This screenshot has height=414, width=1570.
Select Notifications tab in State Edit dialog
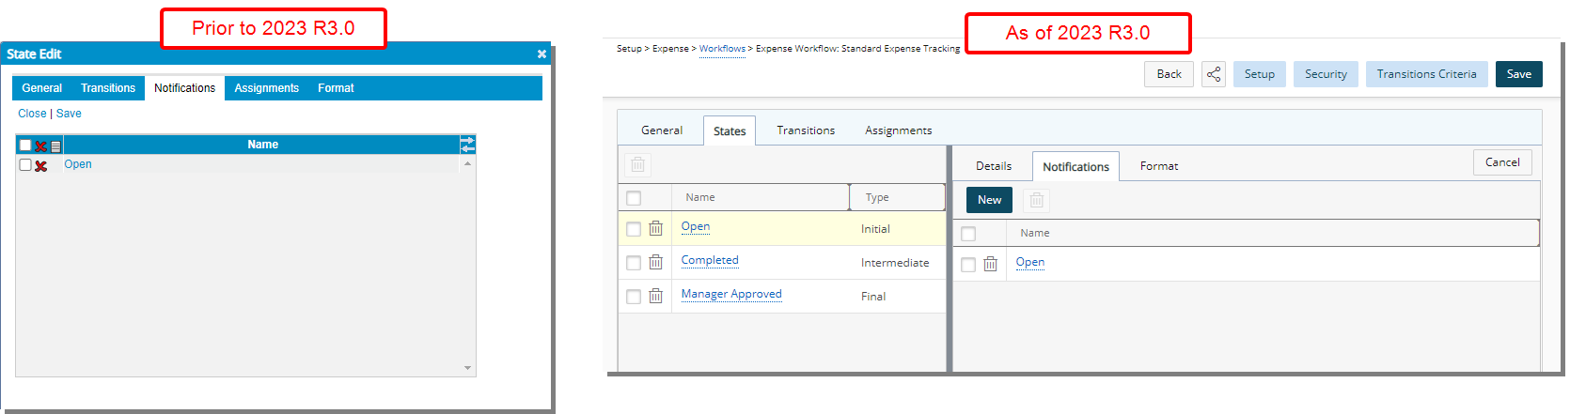click(x=184, y=88)
